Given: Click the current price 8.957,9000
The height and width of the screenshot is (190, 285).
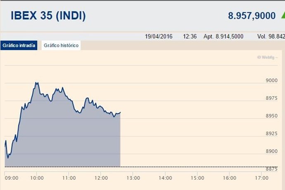Looking at the screenshot, I should (252, 16).
